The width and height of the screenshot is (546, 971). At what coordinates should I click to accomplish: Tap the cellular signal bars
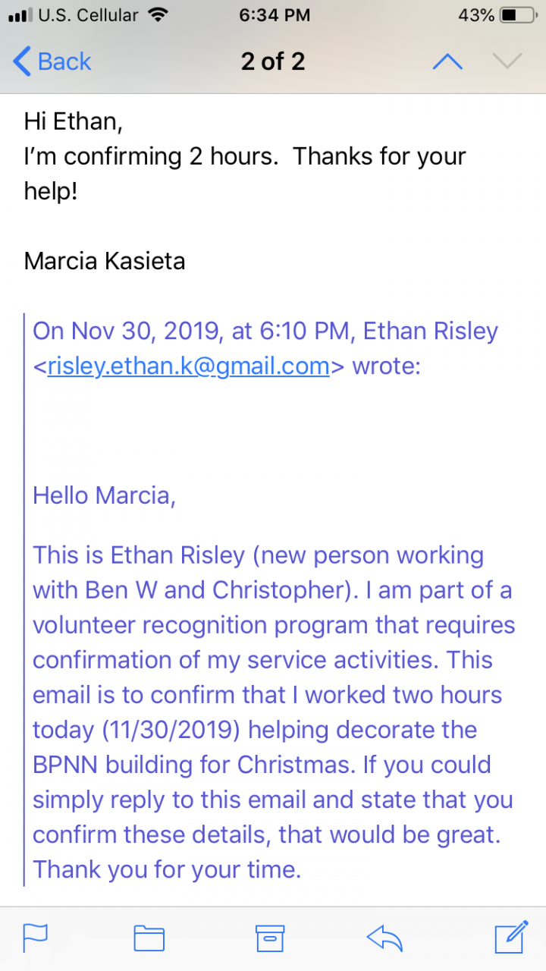coord(20,15)
